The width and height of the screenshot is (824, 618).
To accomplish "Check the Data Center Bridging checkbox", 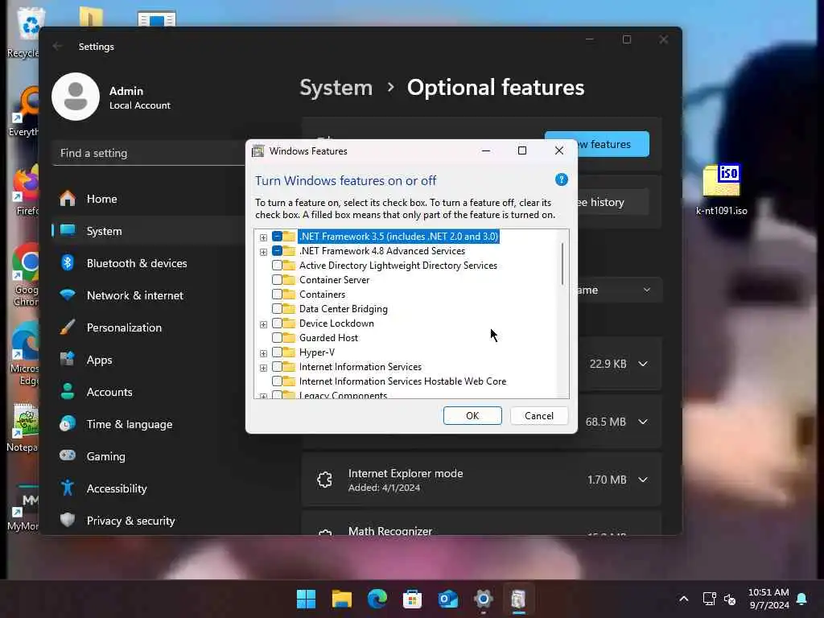I will point(277,308).
